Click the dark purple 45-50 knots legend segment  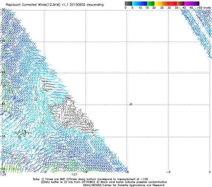point(195,3)
